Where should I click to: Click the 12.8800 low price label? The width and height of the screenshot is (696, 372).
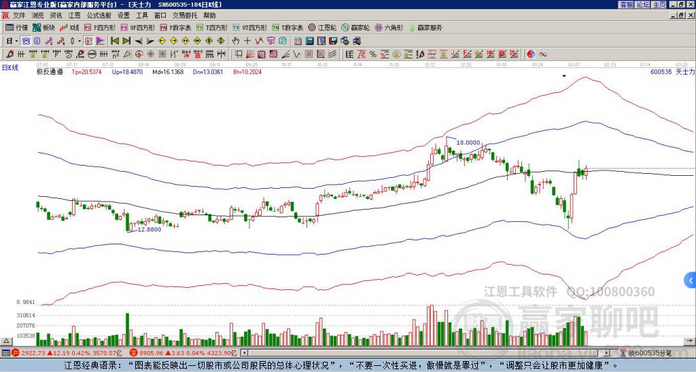(149, 229)
